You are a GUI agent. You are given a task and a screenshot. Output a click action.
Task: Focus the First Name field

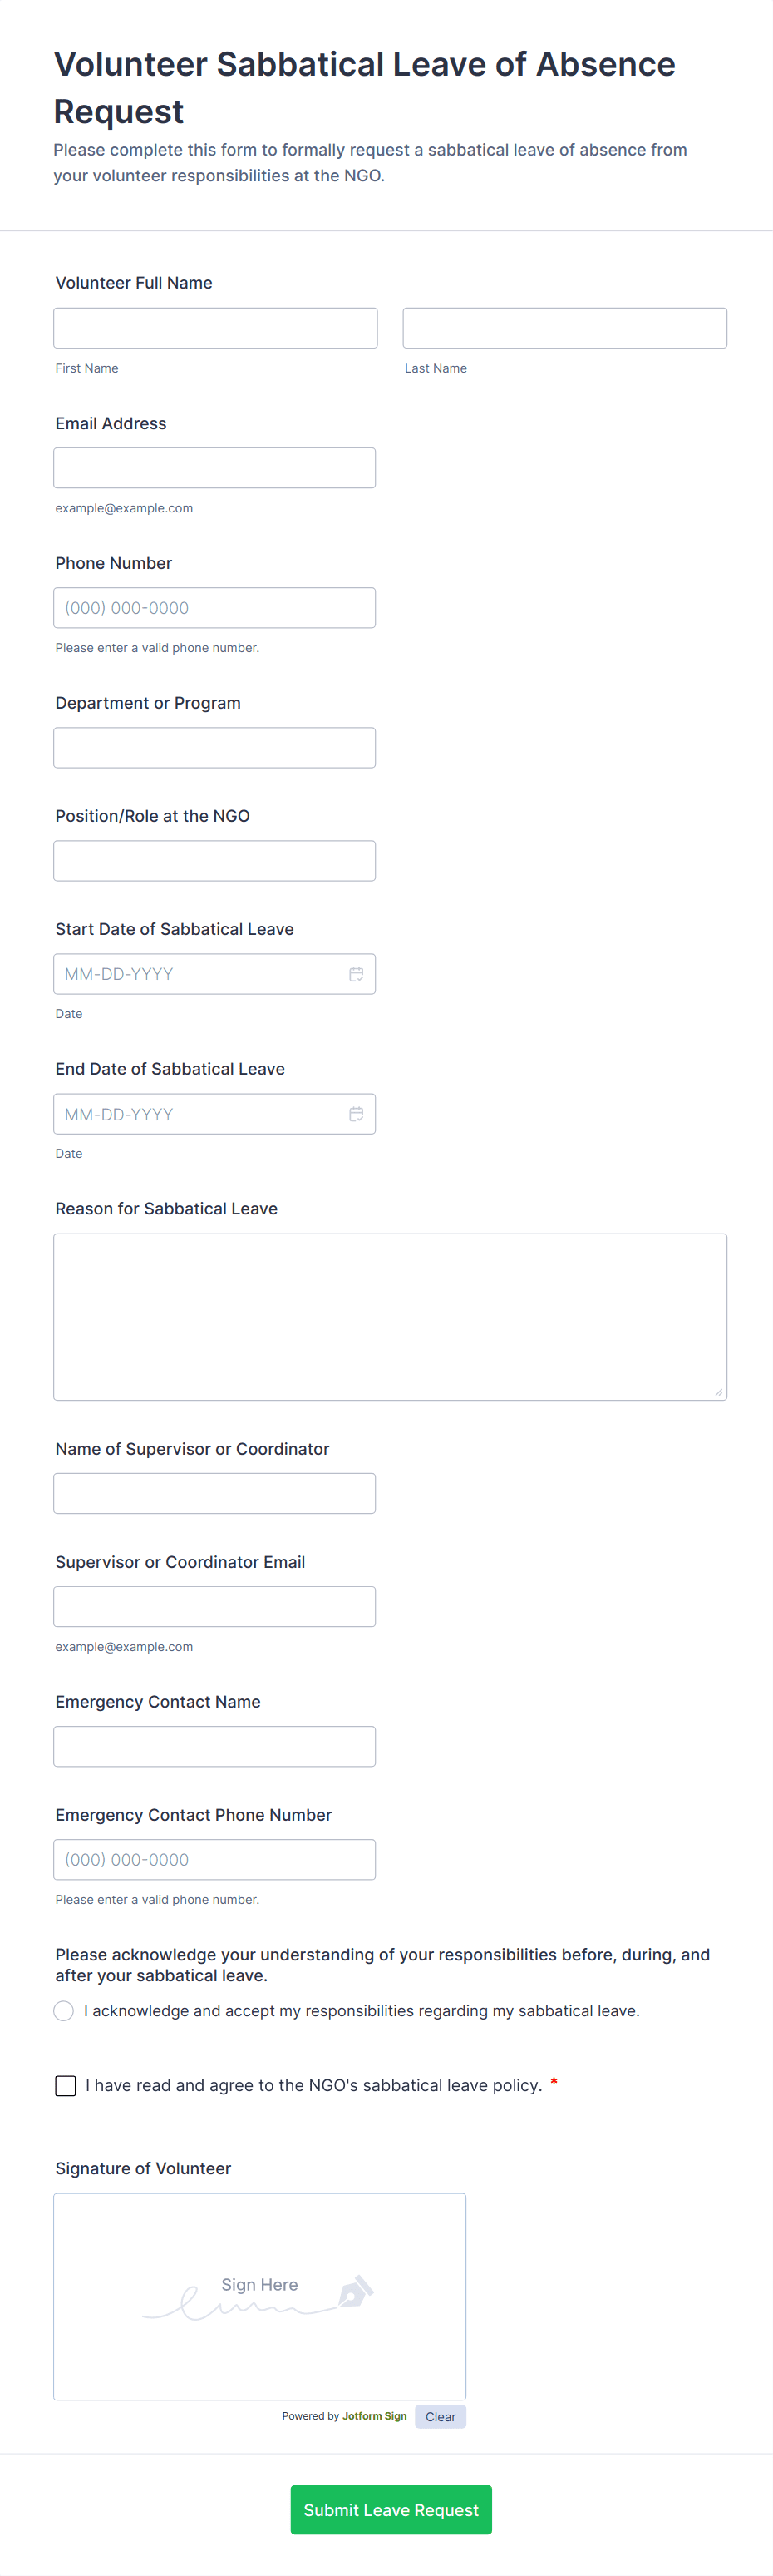(x=214, y=328)
